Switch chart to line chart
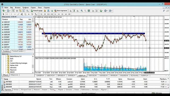170x96 pixels. [x=78, y=11]
